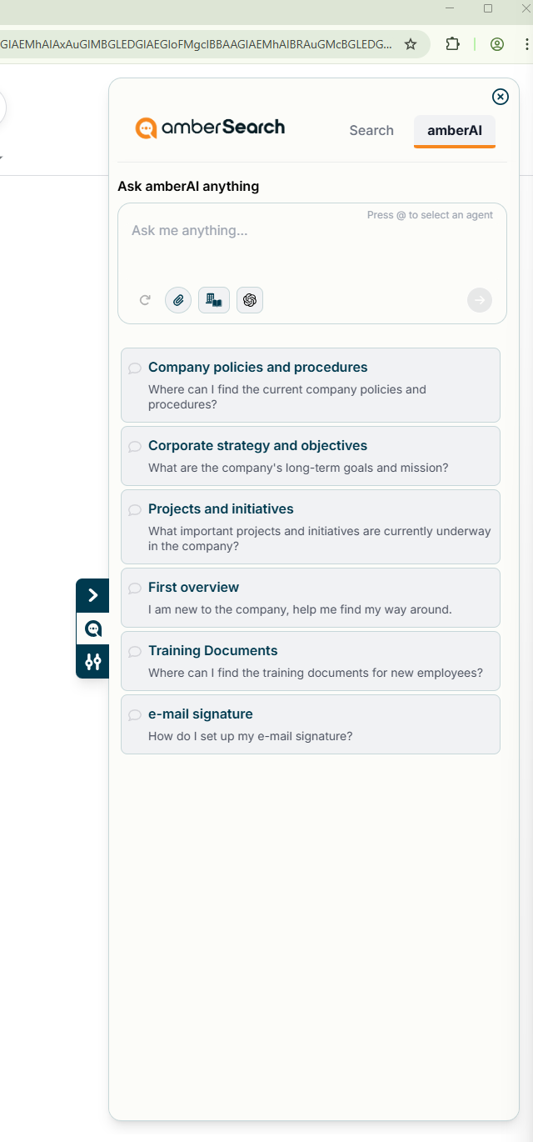This screenshot has height=1142, width=533.
Task: Click the amberSearch chat icon in the side tab
Action: click(x=93, y=629)
